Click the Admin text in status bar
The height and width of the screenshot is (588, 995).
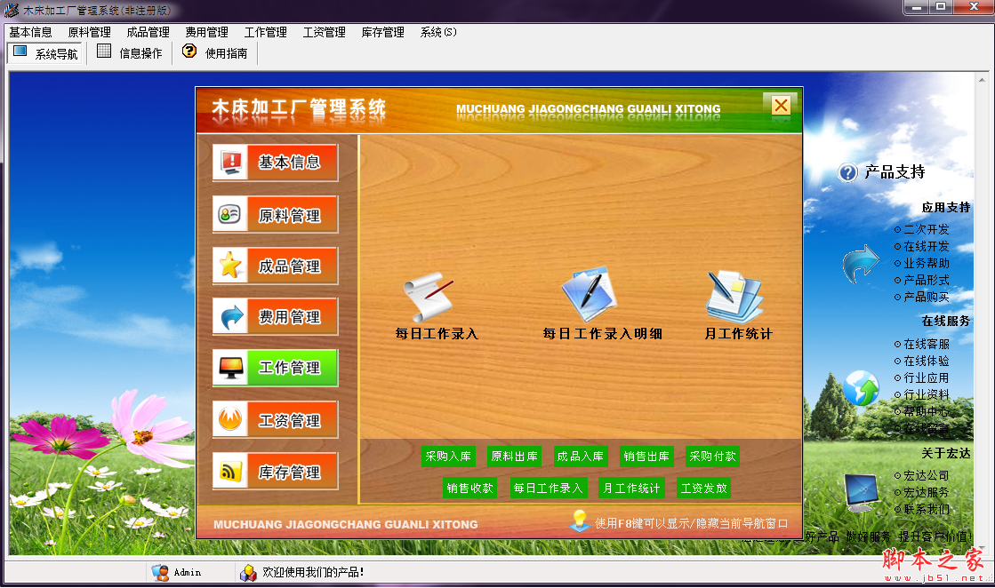click(x=188, y=573)
